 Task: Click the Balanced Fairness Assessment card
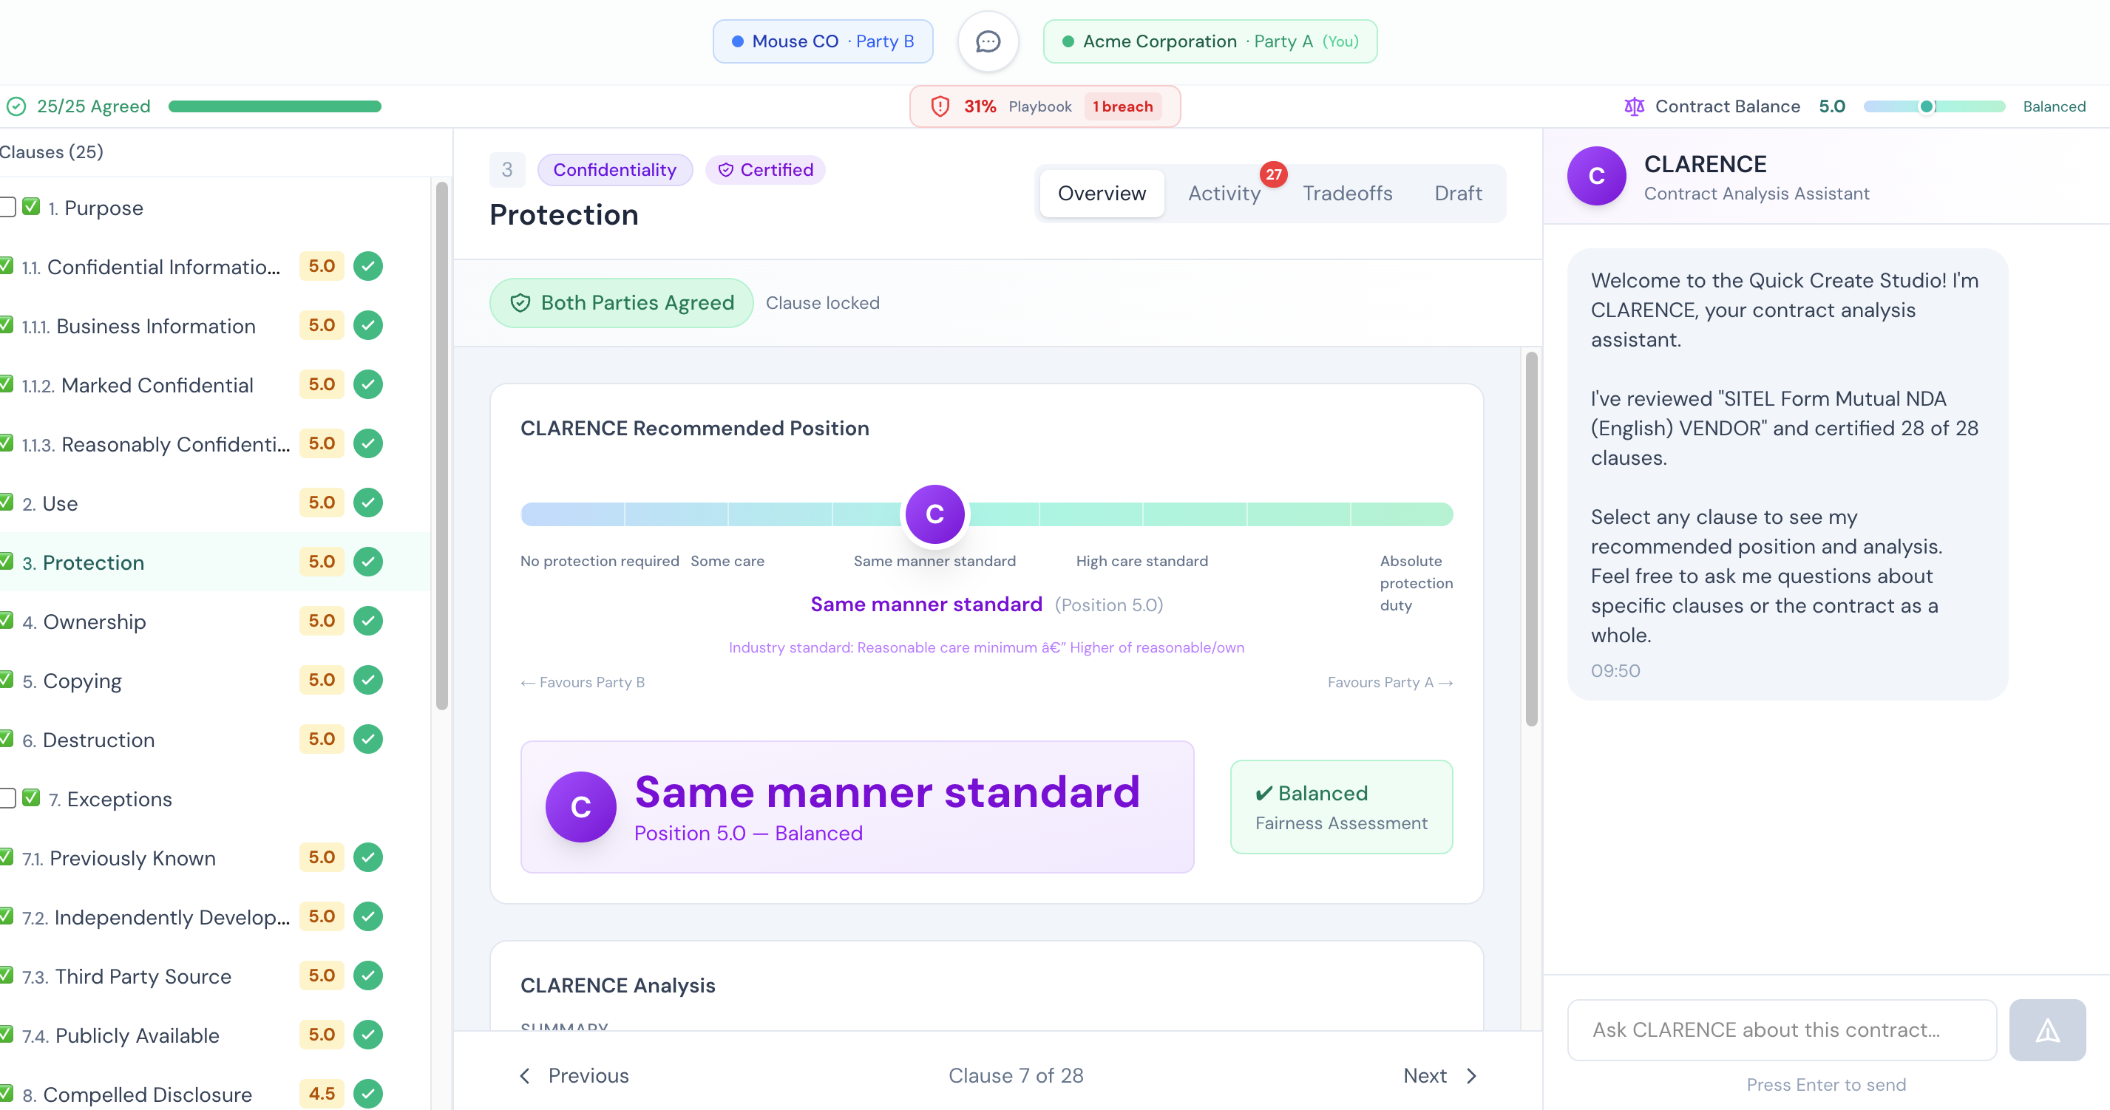pyautogui.click(x=1341, y=807)
